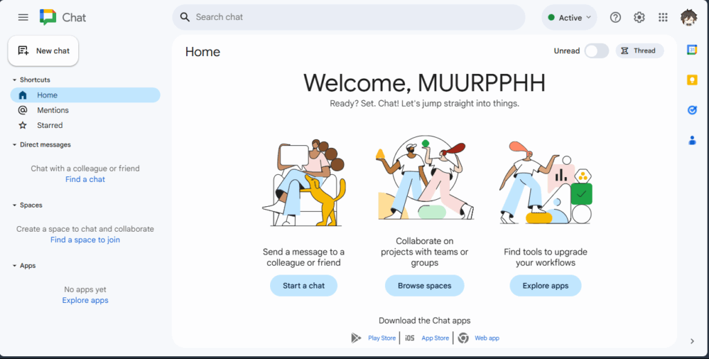The height and width of the screenshot is (359, 709).
Task: Select Starred in the sidebar
Action: (50, 125)
